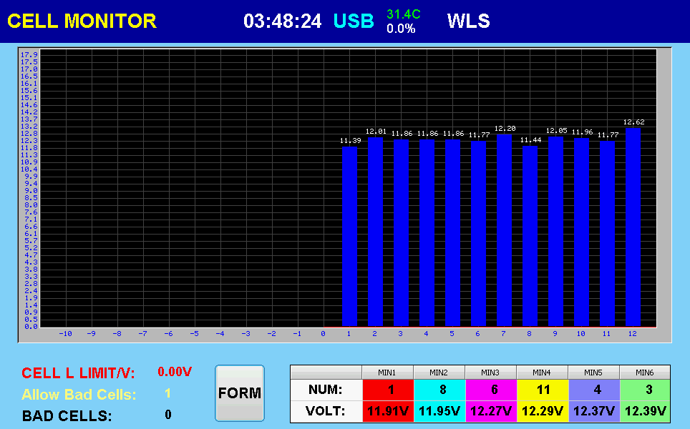Click the 31.4C temperature reading
The image size is (690, 429).
(403, 14)
